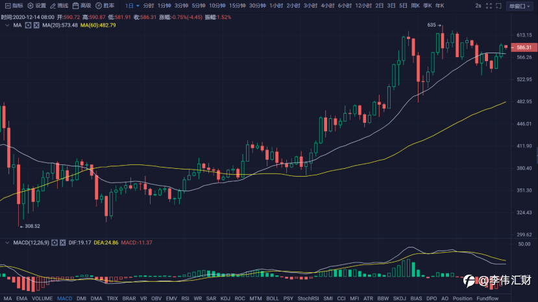Switch to 周K weekly chart

click(x=415, y=6)
